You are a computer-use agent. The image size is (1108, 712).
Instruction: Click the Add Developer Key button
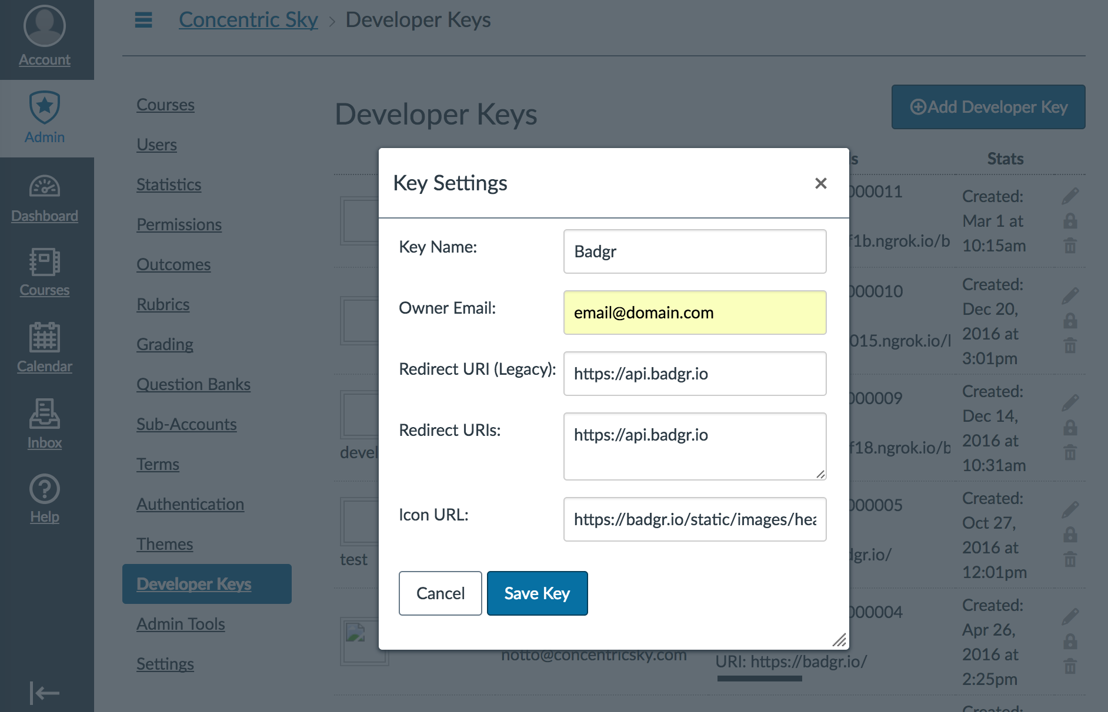(989, 107)
